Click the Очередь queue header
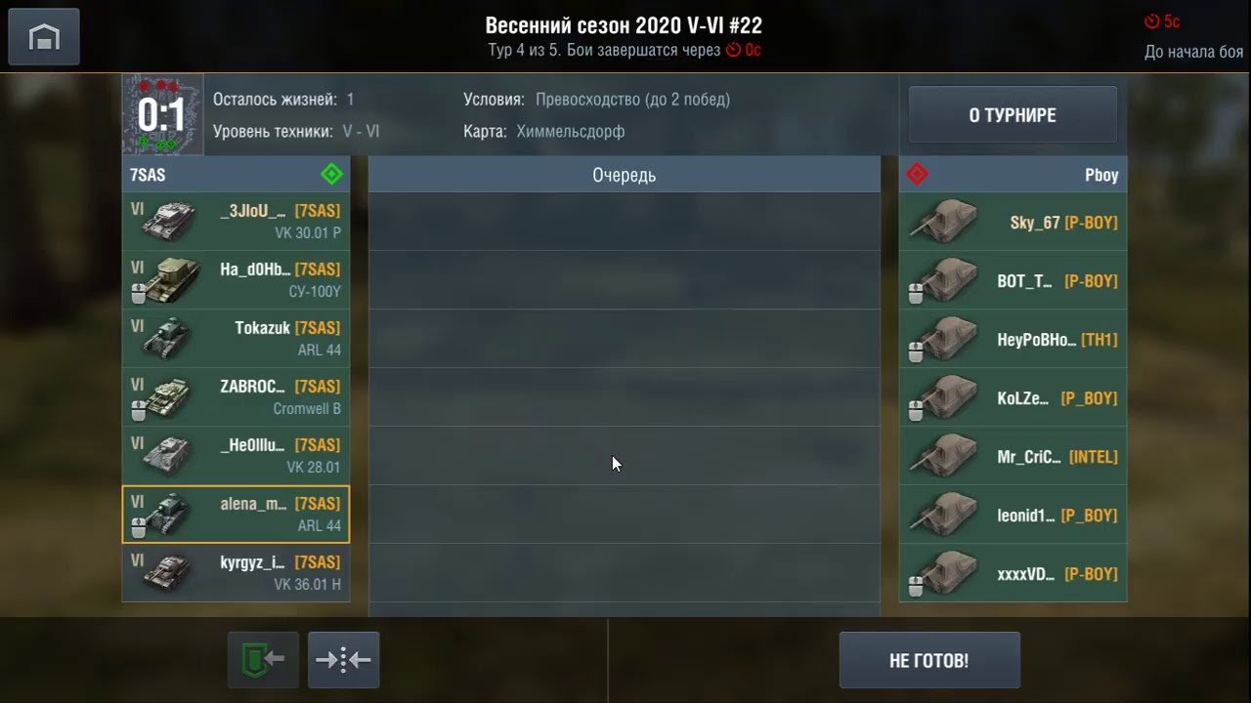The height and width of the screenshot is (703, 1251). point(625,175)
